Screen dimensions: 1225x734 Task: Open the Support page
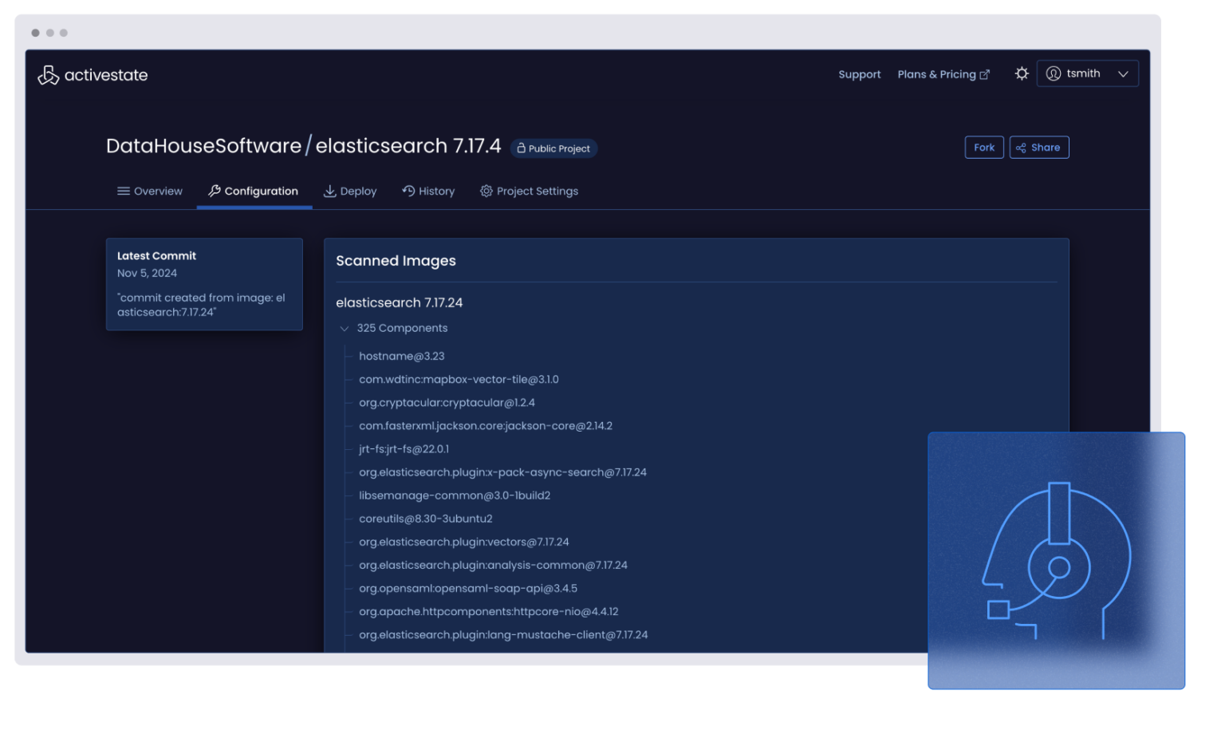[859, 74]
